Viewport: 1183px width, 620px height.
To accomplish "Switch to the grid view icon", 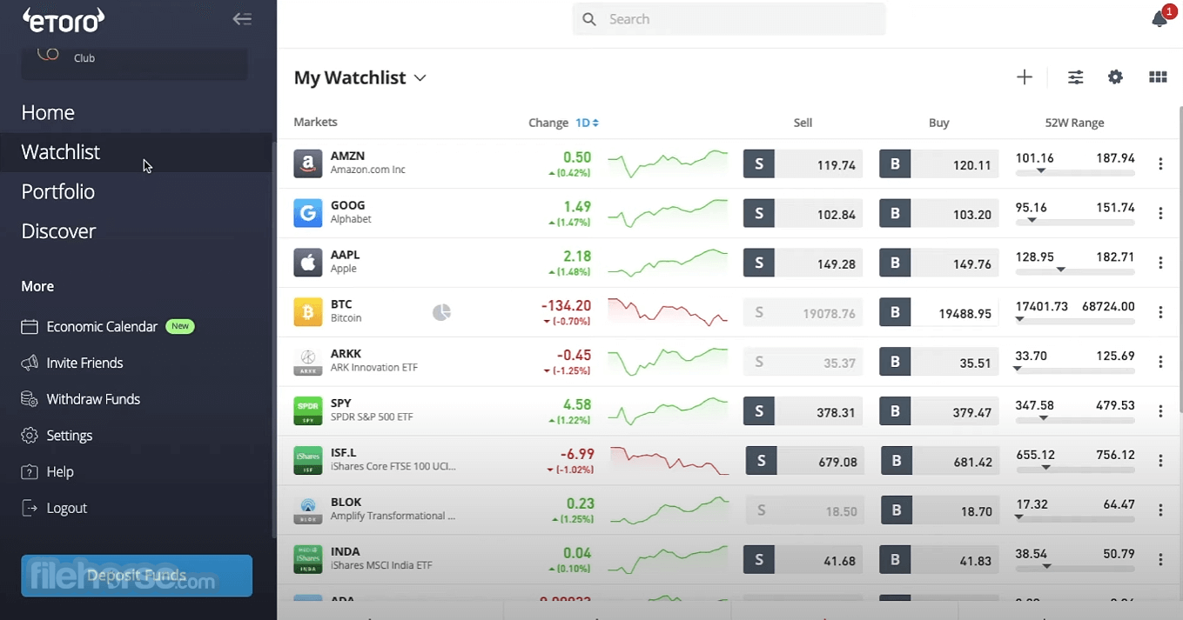I will pos(1158,77).
